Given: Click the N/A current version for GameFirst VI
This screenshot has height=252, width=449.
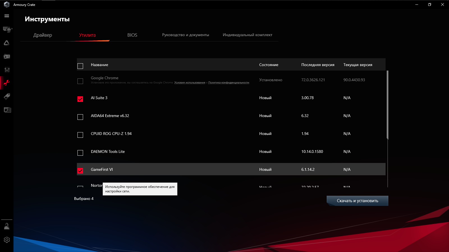Looking at the screenshot, I should click(347, 169).
